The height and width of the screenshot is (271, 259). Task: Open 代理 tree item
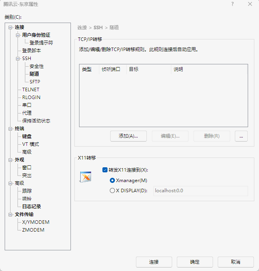(x=27, y=113)
